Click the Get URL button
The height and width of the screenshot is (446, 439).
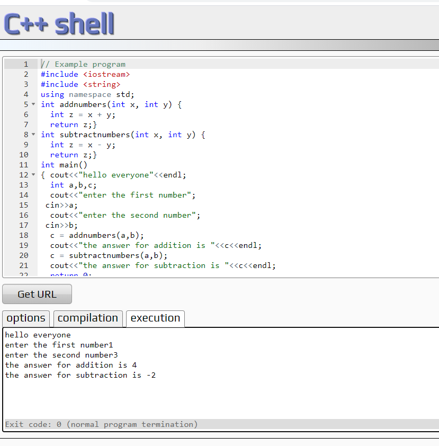pos(37,294)
